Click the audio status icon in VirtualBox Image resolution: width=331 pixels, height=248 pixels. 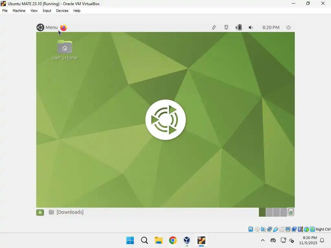[263, 229]
